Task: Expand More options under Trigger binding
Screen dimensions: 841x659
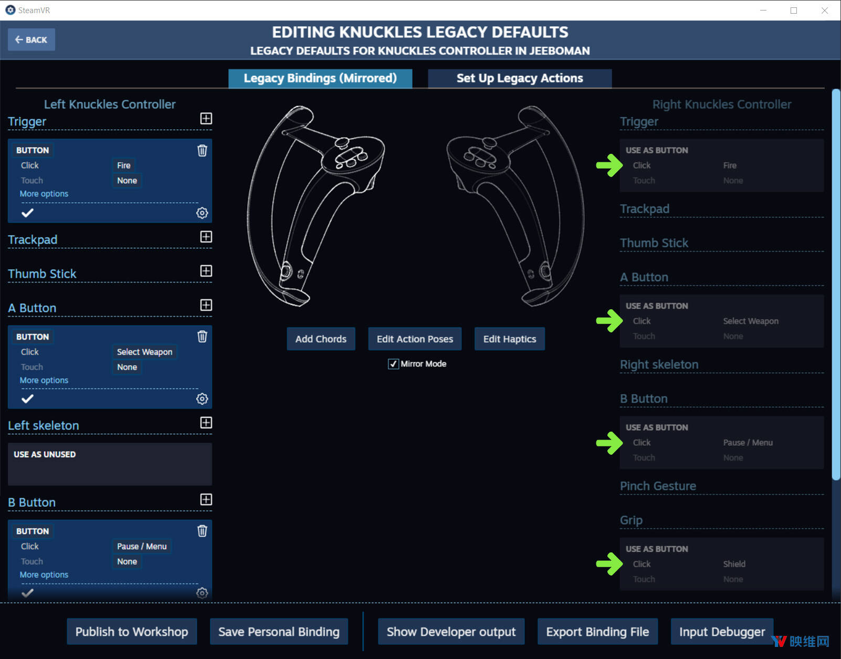Action: tap(44, 194)
